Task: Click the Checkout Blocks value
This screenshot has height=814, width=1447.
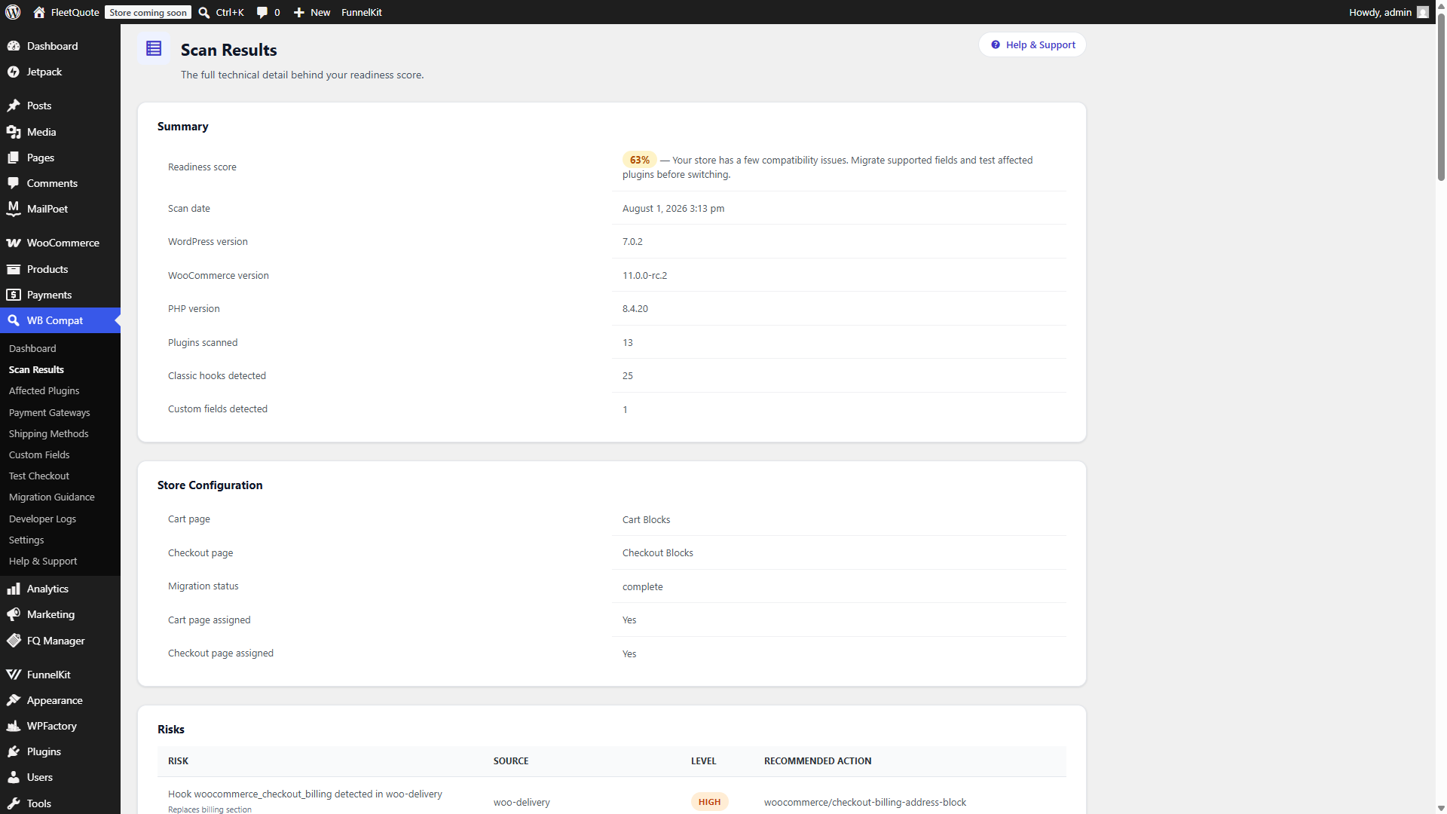Action: point(657,552)
